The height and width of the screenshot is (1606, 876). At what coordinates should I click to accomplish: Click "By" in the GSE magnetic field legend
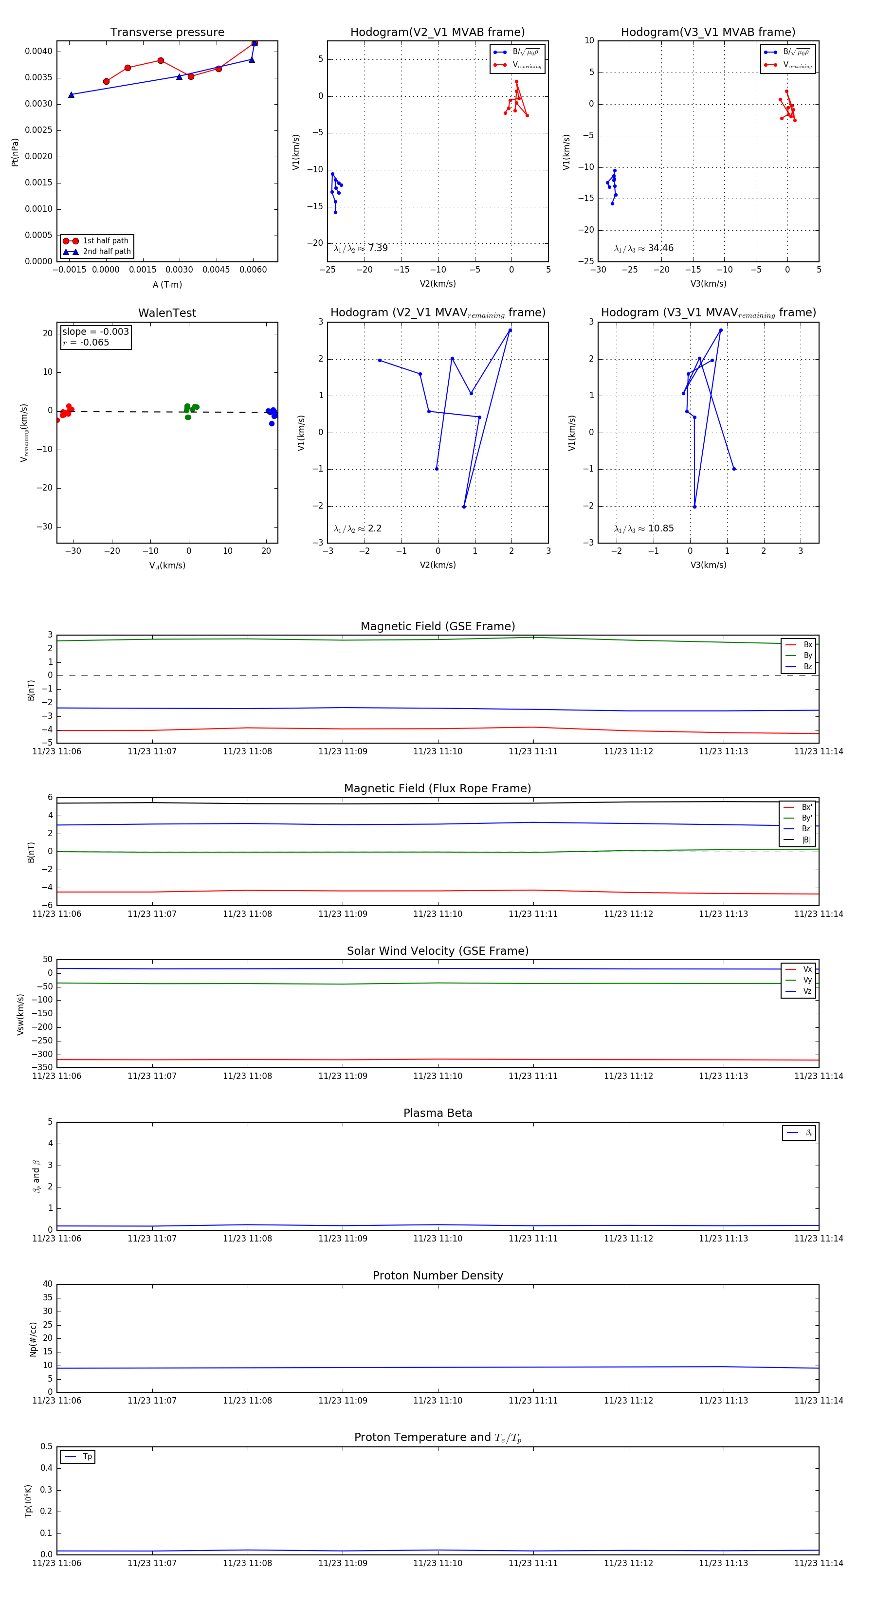807,656
